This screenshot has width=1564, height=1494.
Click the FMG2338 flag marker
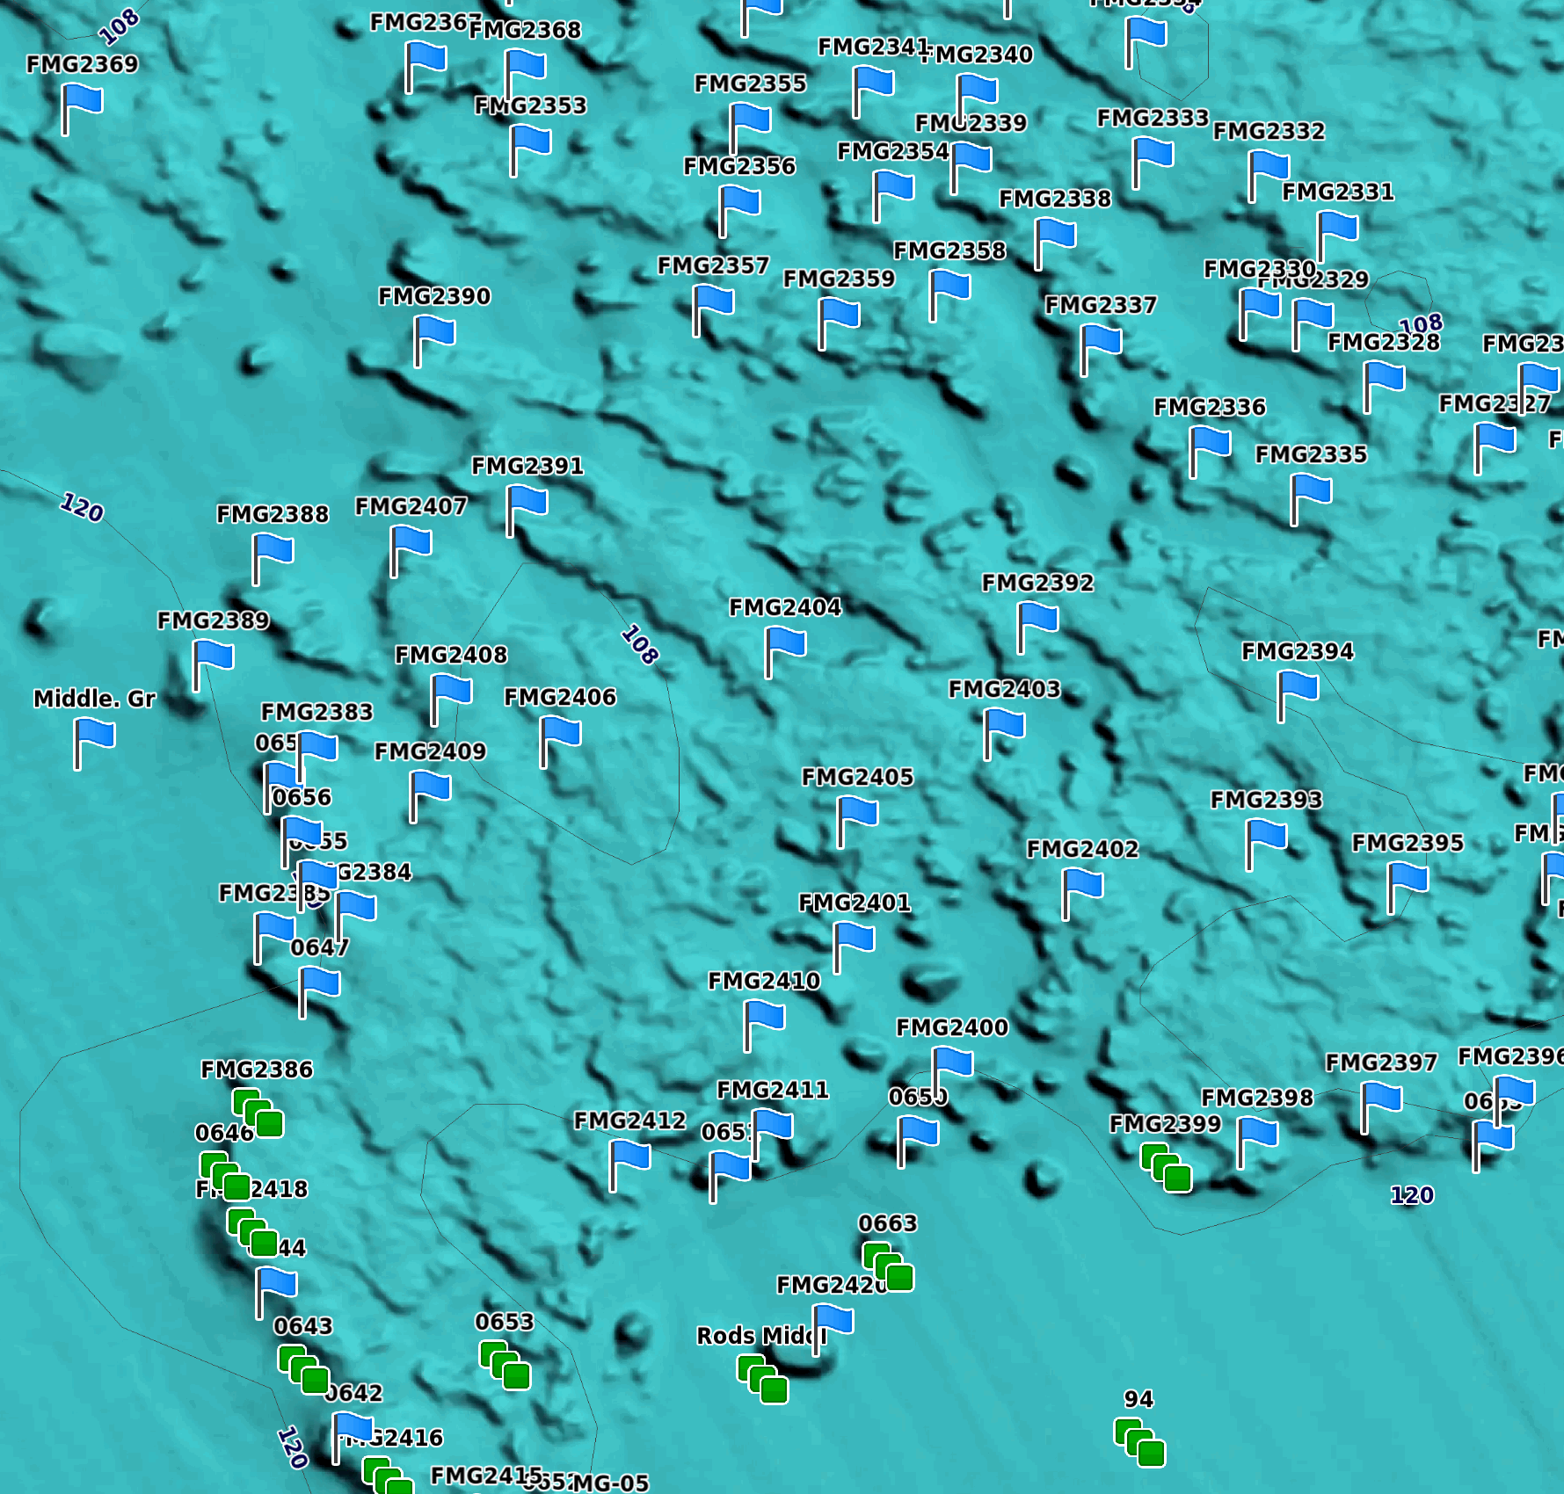1055,243
